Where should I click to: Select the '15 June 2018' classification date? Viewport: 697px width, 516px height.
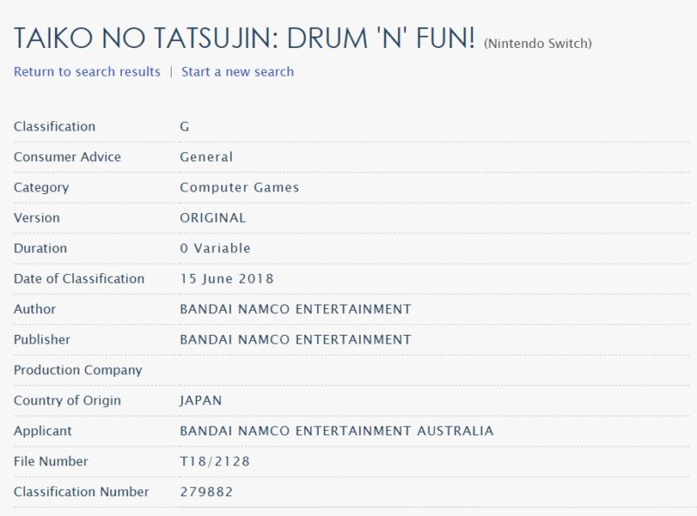click(x=227, y=278)
